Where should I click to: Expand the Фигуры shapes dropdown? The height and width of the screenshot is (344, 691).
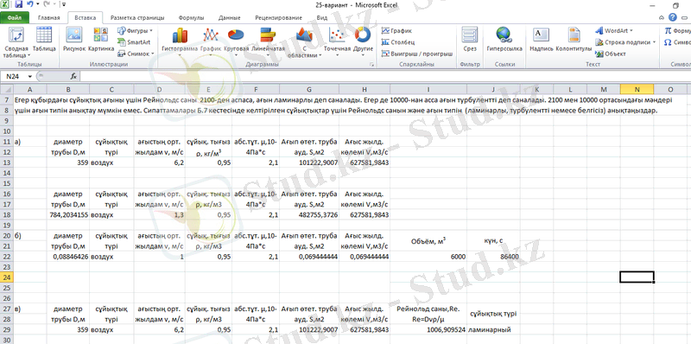point(135,31)
